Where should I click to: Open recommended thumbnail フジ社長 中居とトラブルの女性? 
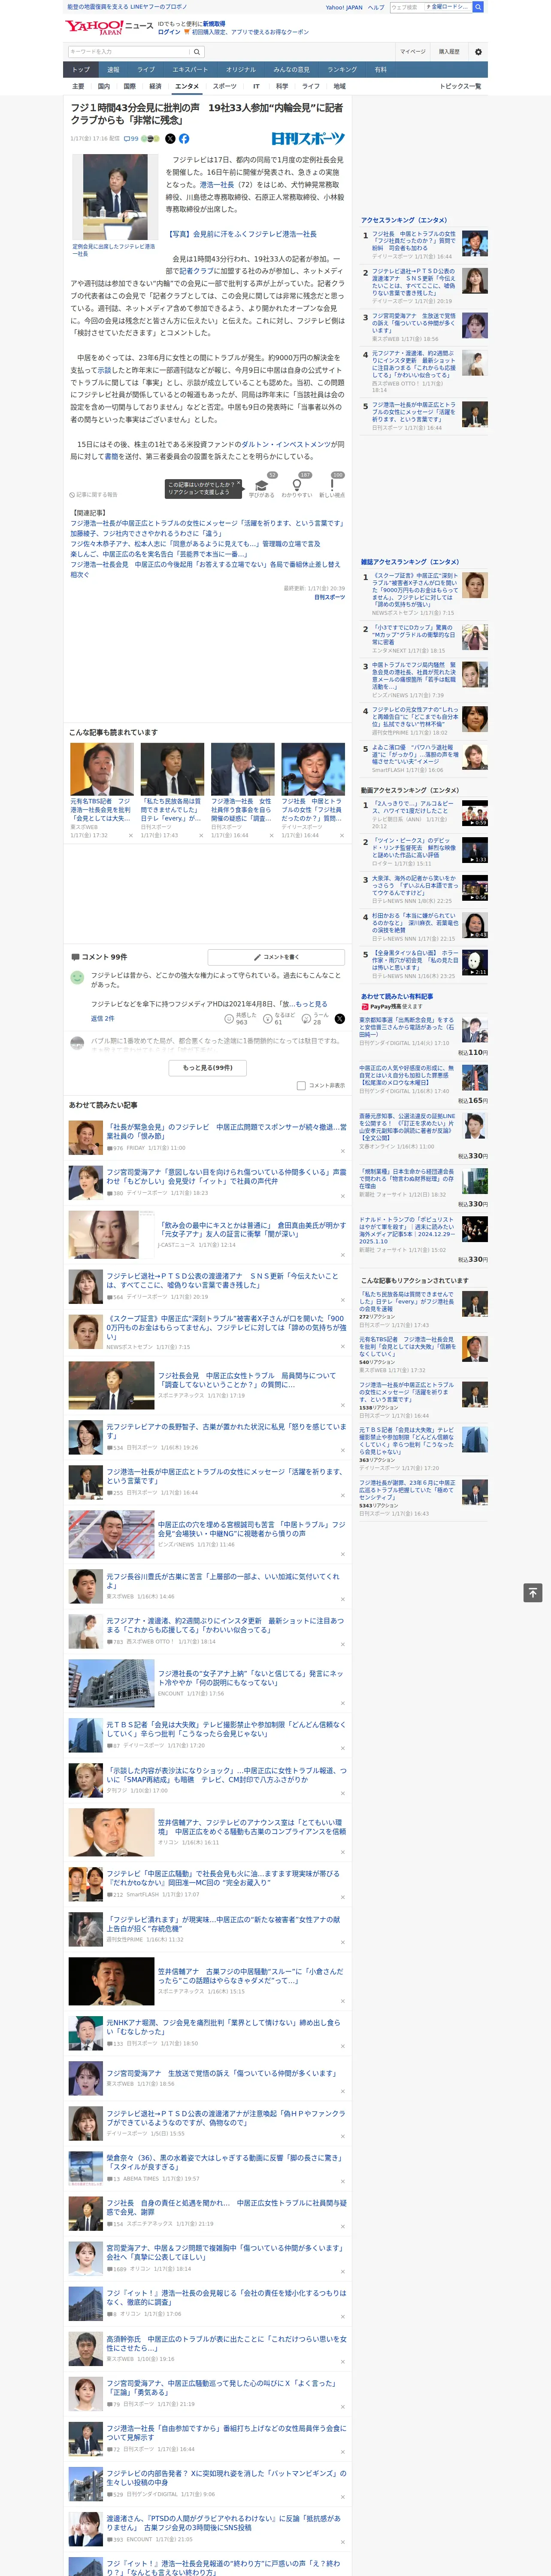pyautogui.click(x=313, y=769)
